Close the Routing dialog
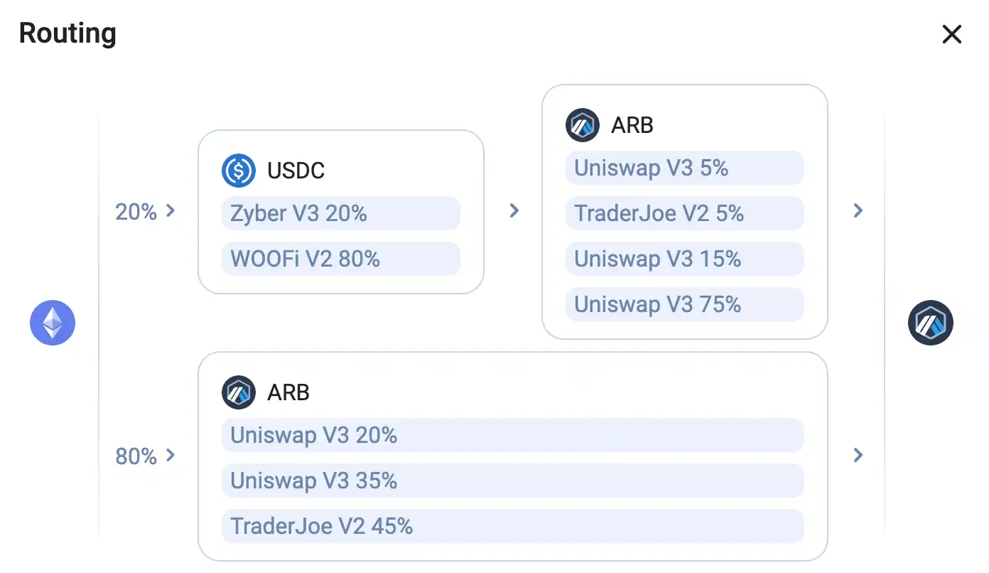Viewport: 989px width, 573px height. (952, 33)
